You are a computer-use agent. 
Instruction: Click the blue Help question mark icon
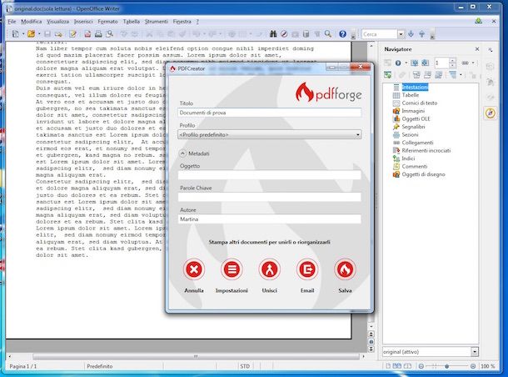[343, 33]
